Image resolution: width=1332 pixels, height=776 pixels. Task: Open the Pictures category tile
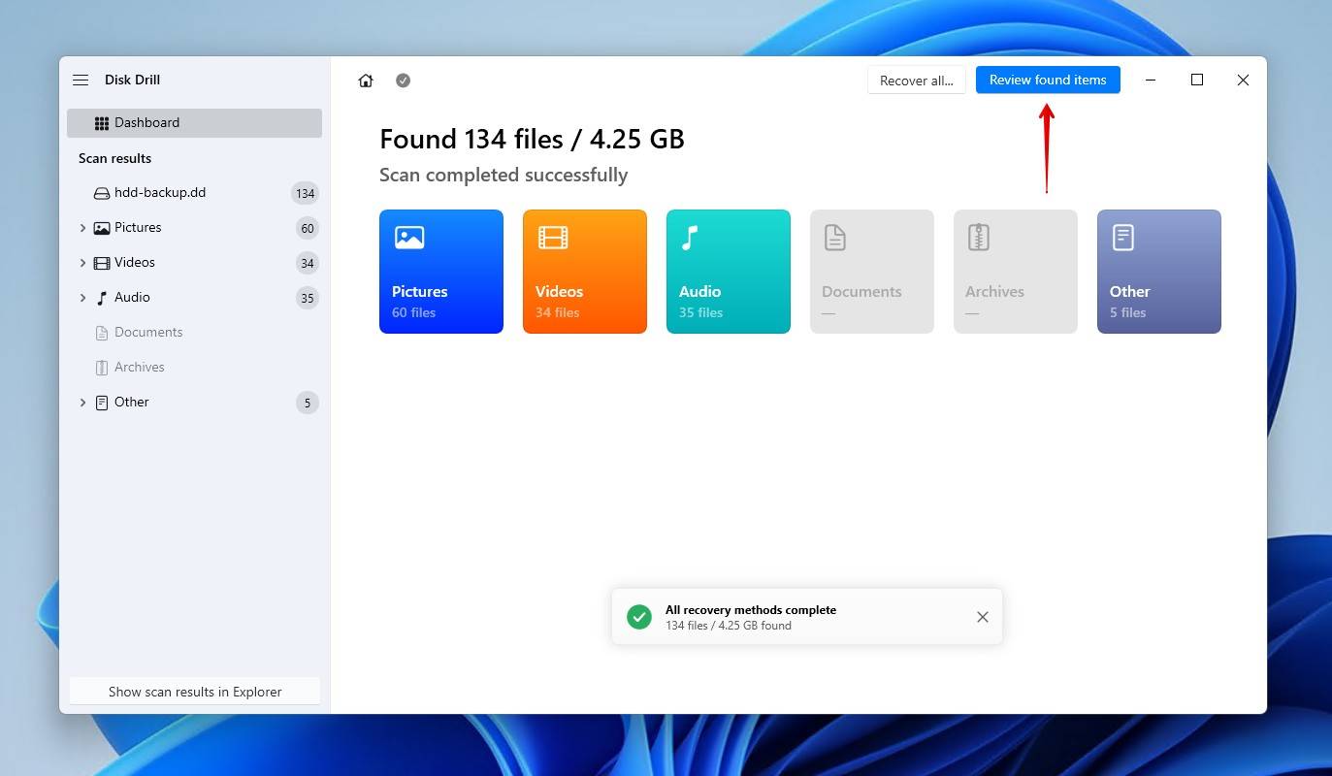pos(441,272)
